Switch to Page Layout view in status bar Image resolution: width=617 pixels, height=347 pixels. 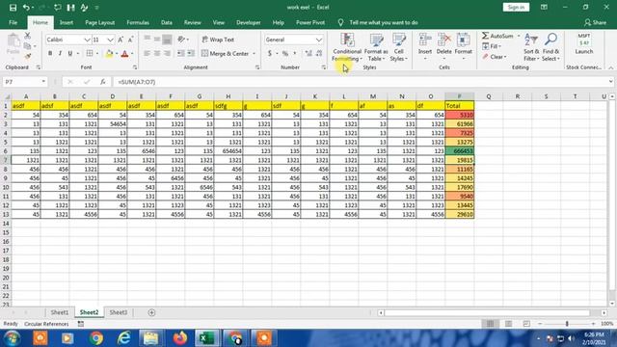(508, 324)
